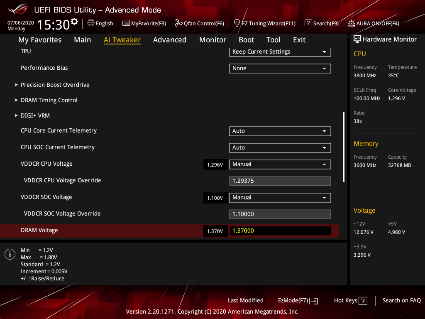Click the 1.370V DRAM voltage readout
This screenshot has width=425, height=319.
(x=215, y=231)
